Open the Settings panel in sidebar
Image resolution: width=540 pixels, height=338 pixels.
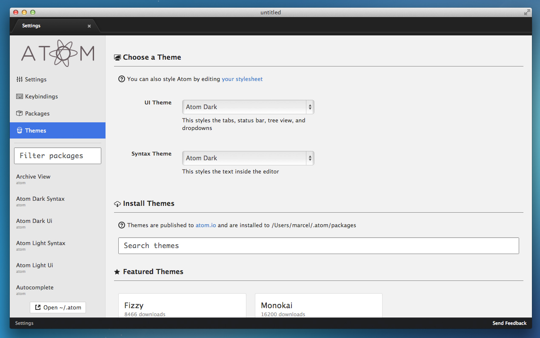57,79
